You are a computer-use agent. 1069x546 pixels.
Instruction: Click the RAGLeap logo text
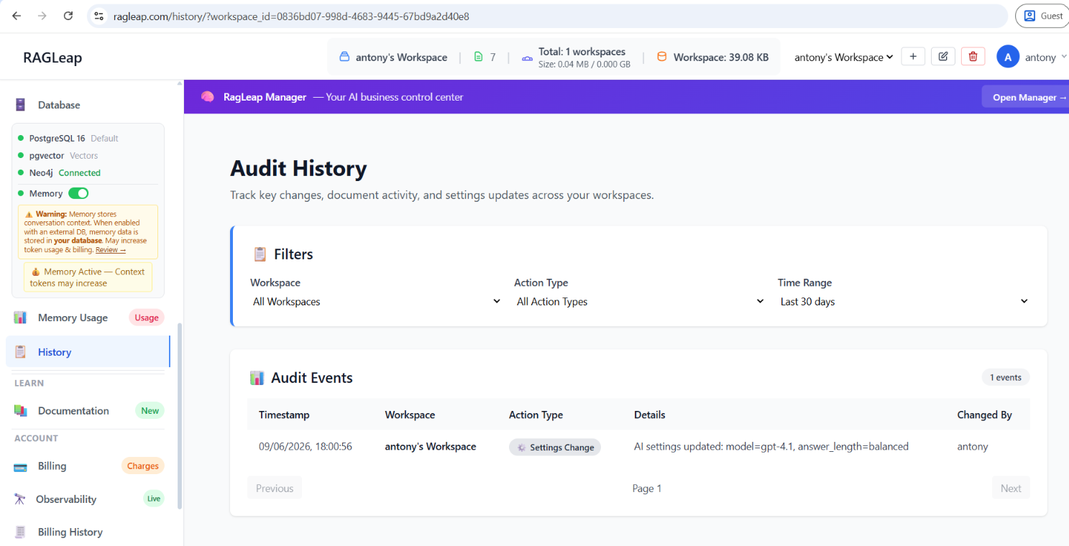coord(52,57)
